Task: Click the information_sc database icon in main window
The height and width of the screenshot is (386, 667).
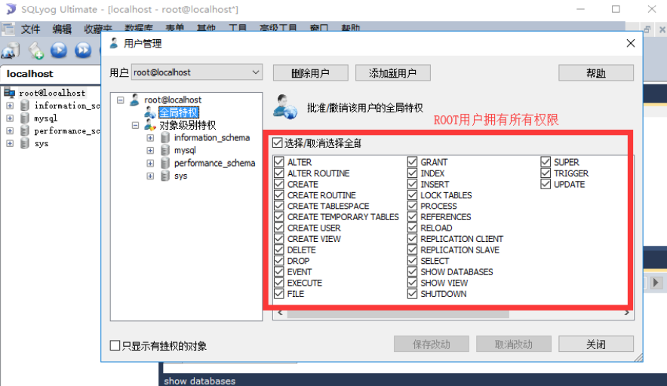Action: coord(25,105)
